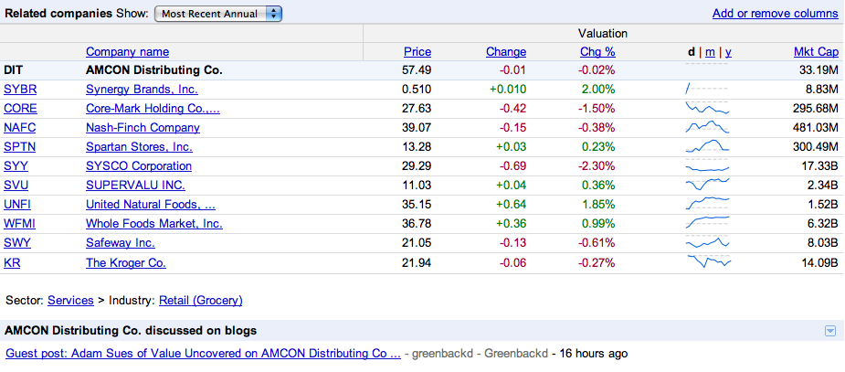The image size is (845, 372).
Task: Open Core-Mark Holding Co. company page
Action: click(153, 109)
